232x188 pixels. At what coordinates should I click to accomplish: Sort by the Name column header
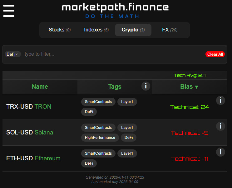(40, 87)
